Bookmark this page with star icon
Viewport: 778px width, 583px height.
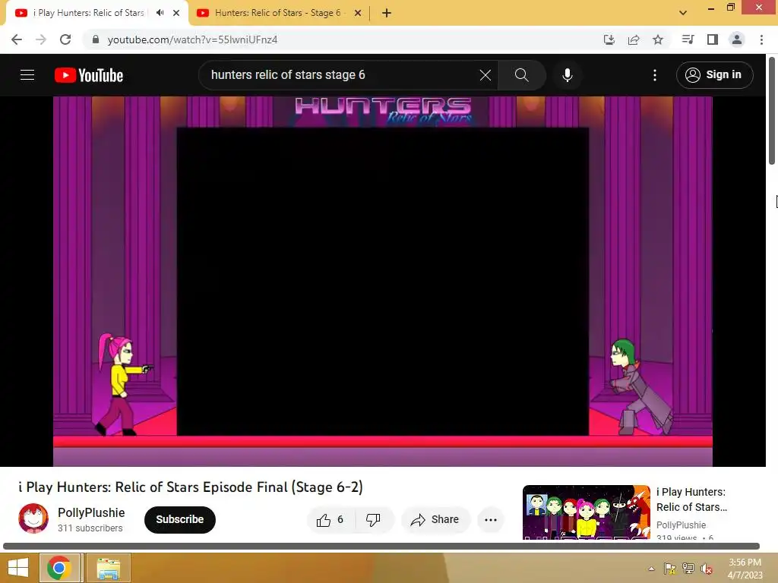point(658,39)
